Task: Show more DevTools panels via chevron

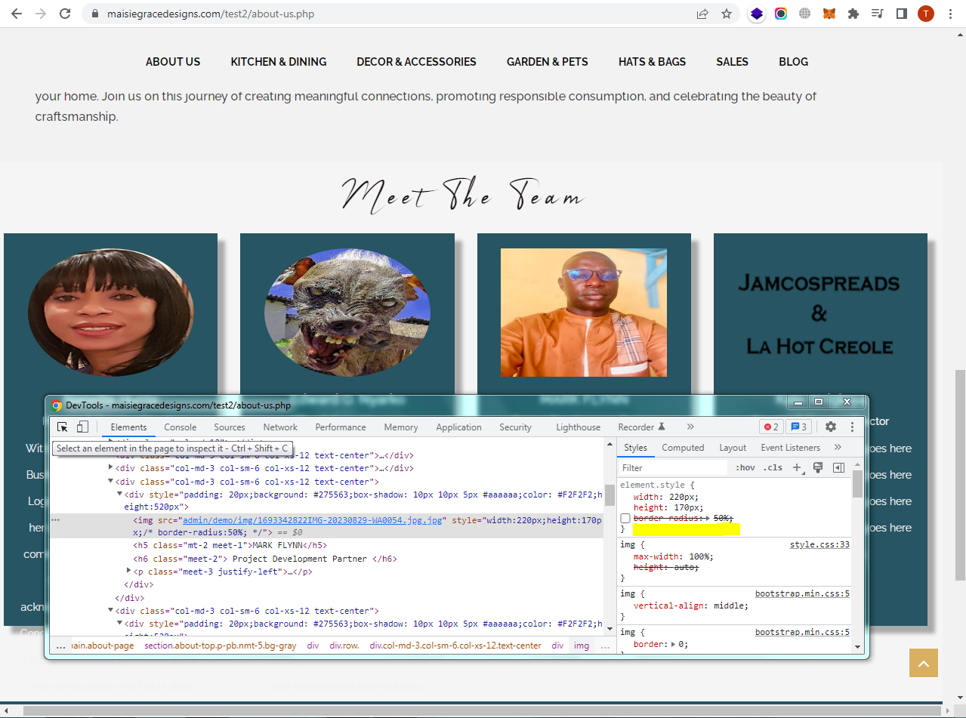Action: (x=690, y=427)
